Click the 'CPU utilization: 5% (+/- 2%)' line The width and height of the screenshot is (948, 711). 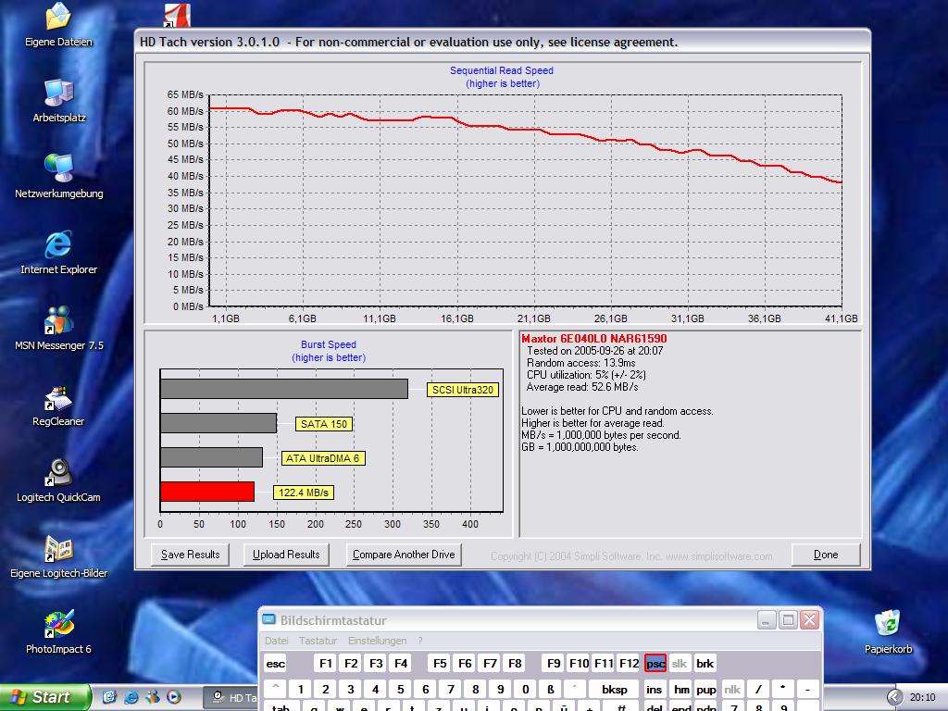click(586, 375)
